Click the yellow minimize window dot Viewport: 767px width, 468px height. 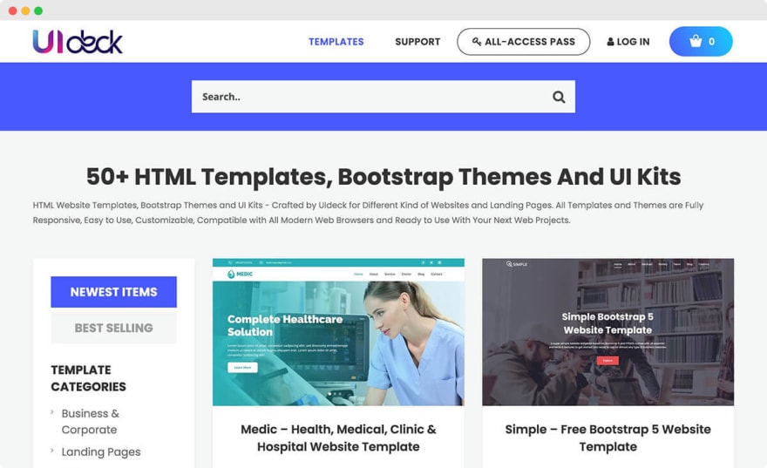pos(25,10)
